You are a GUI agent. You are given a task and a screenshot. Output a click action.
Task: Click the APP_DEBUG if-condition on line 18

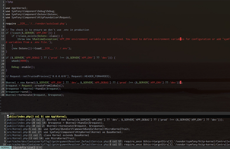(x=60, y=58)
